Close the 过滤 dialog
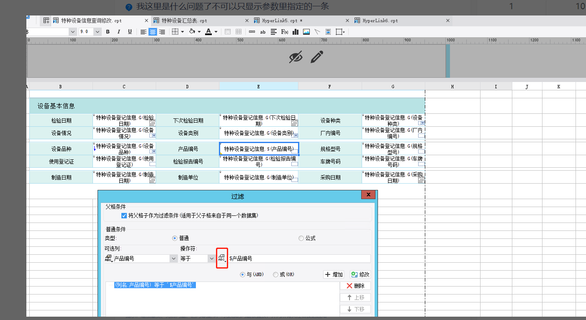The height and width of the screenshot is (320, 586). tap(368, 195)
